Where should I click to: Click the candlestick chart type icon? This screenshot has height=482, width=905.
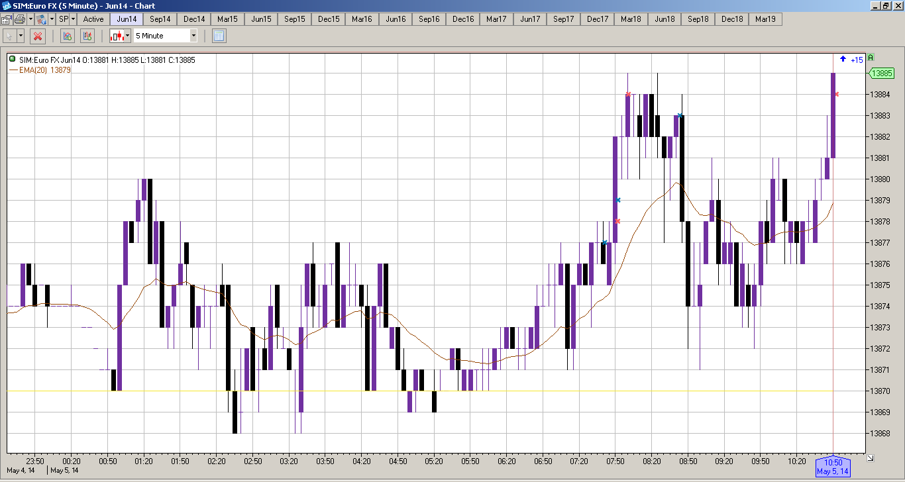pos(117,36)
